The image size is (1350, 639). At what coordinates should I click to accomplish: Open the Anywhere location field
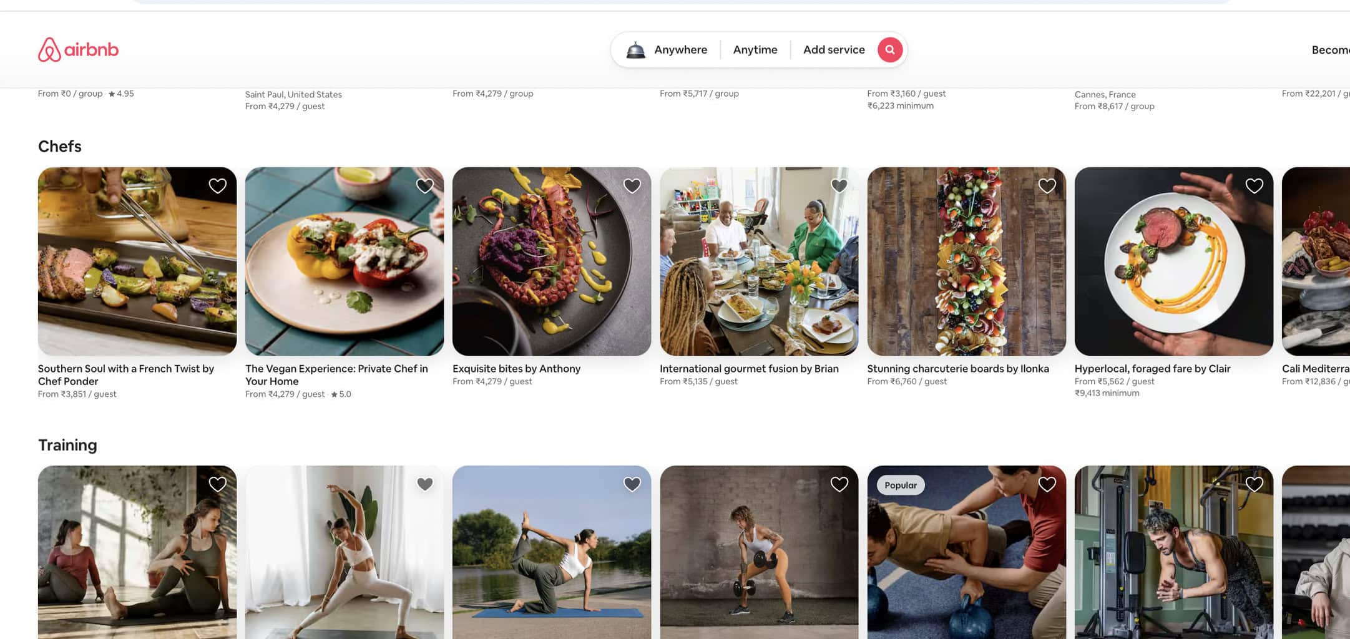tap(680, 50)
